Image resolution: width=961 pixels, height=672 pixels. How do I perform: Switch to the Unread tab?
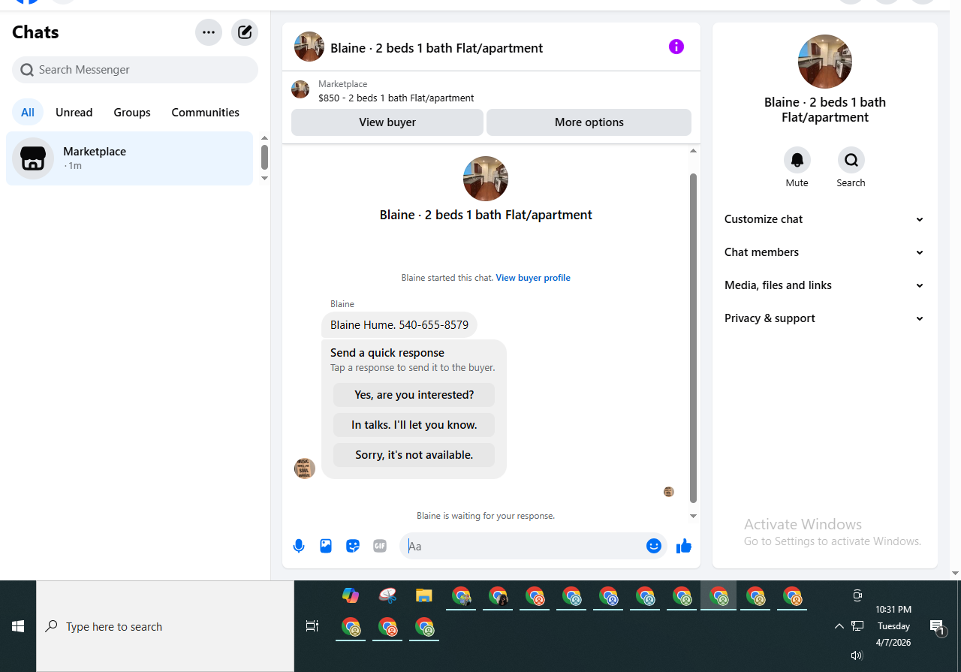74,113
